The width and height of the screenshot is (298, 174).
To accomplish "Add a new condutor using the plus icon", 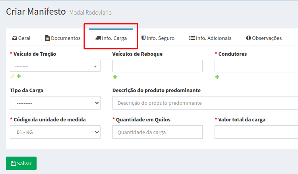I will pyautogui.click(x=217, y=77).
